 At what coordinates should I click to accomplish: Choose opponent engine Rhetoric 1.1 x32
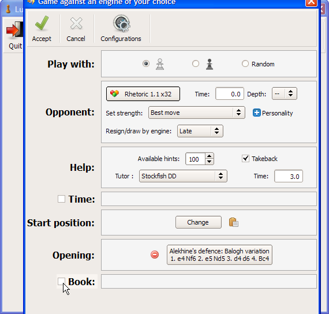[x=143, y=94]
